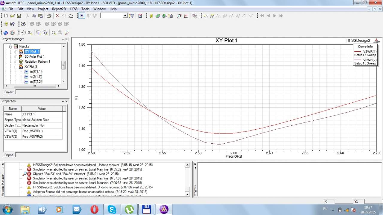Click the red X Delete icon

click(x=57, y=16)
